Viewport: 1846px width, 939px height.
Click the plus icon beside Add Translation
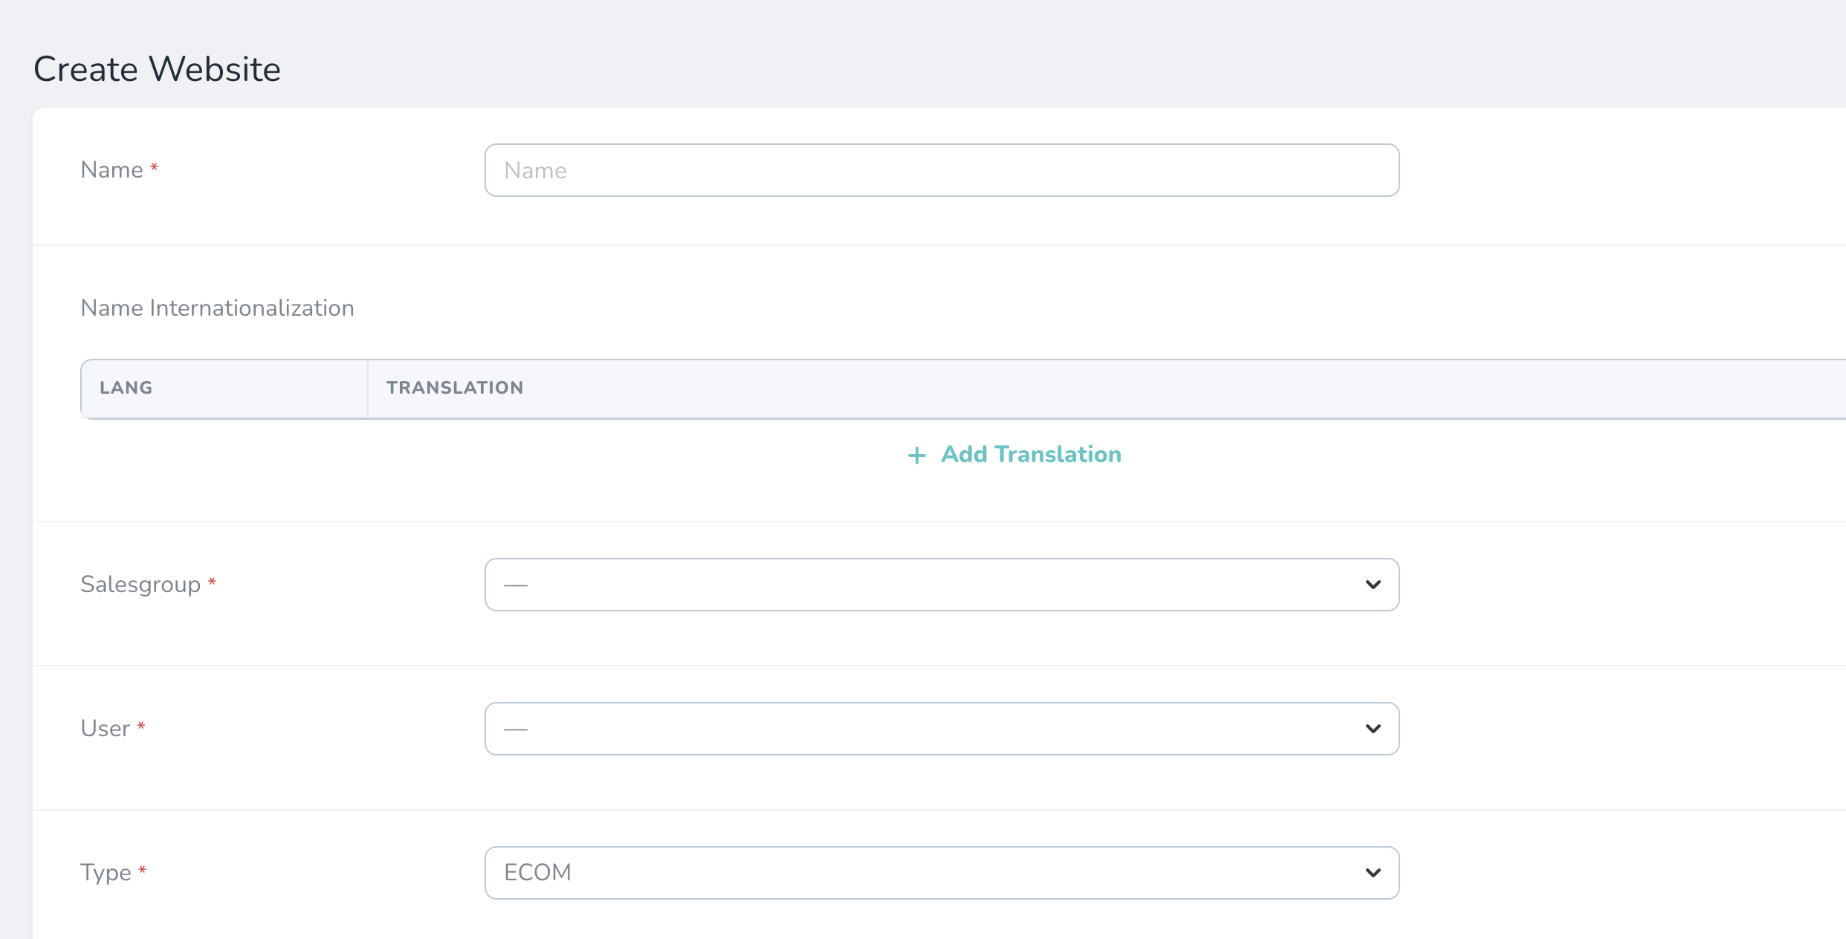tap(917, 455)
